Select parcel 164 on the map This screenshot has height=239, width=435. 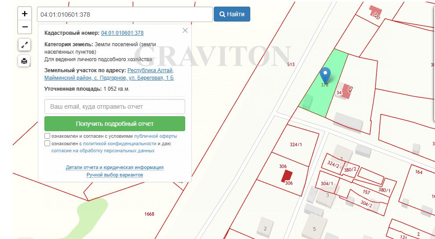click(419, 172)
